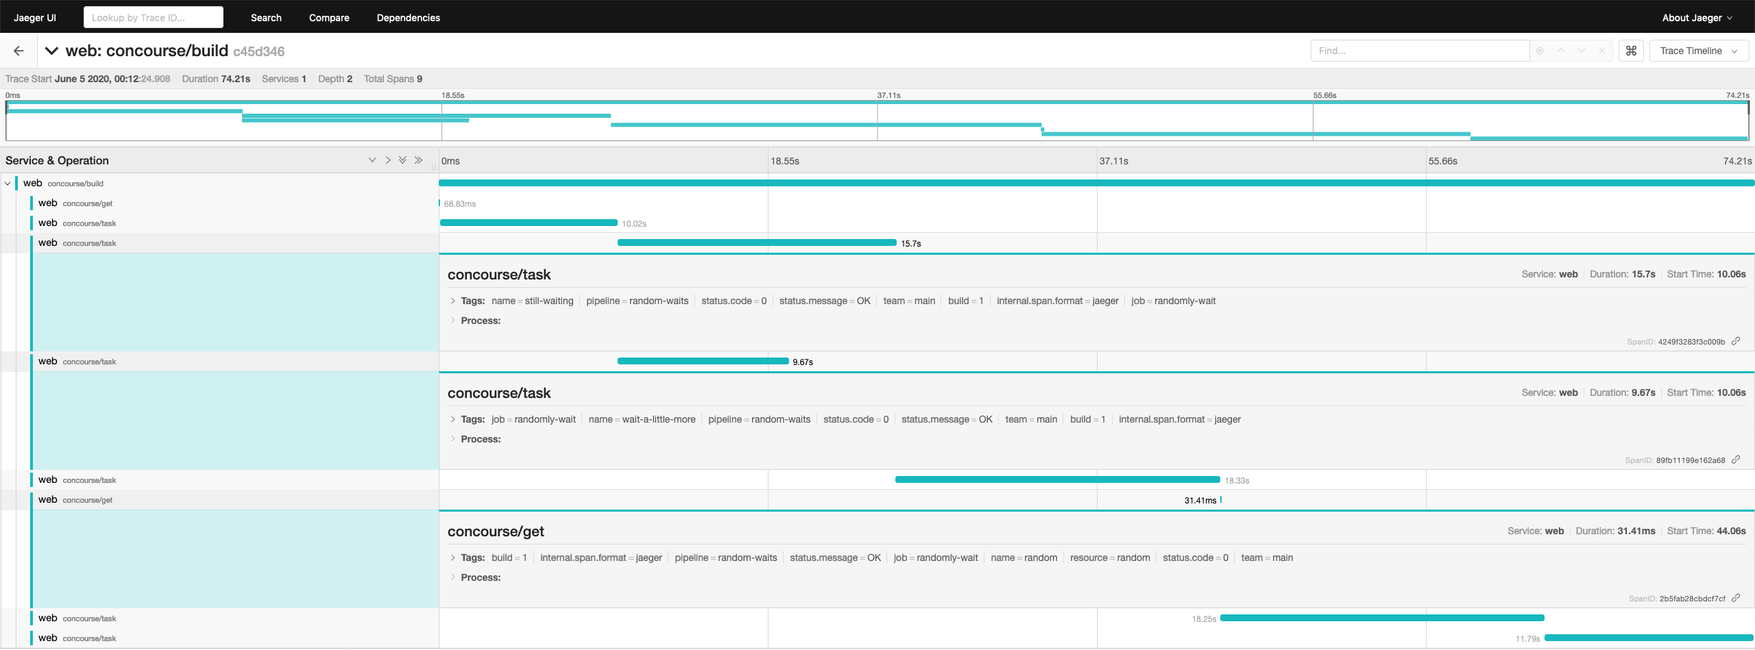This screenshot has height=650, width=1755.
Task: Go to previous find result arrow
Action: 1560,51
